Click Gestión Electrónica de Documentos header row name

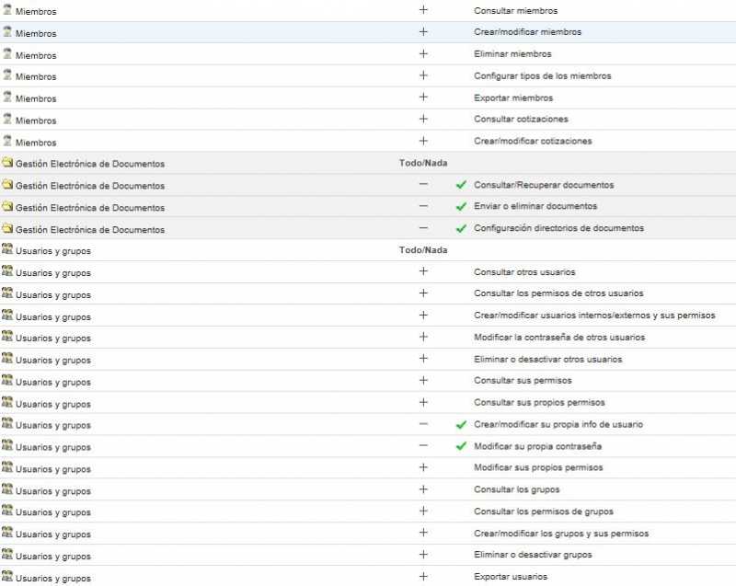(90, 164)
